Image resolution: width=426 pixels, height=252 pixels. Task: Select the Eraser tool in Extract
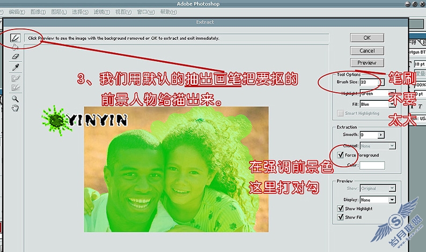pyautogui.click(x=16, y=56)
